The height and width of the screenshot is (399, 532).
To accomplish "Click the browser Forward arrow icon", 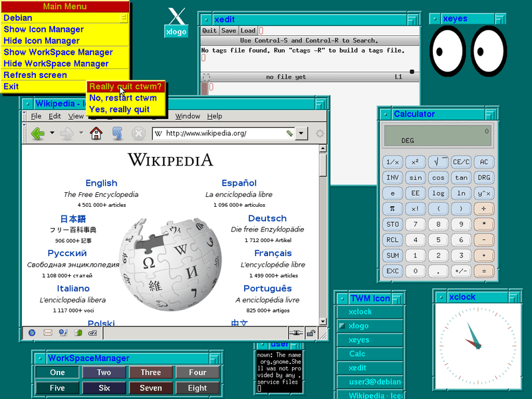I will pos(67,133).
